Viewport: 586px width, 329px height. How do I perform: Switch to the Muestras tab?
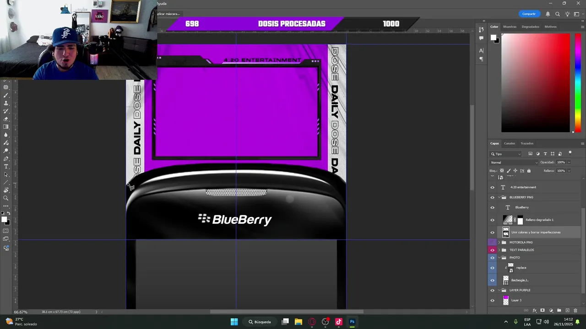[510, 27]
